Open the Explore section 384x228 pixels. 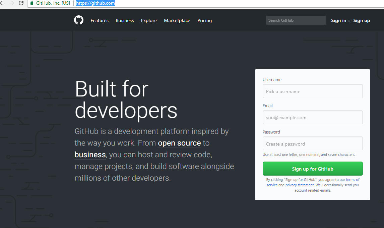149,20
